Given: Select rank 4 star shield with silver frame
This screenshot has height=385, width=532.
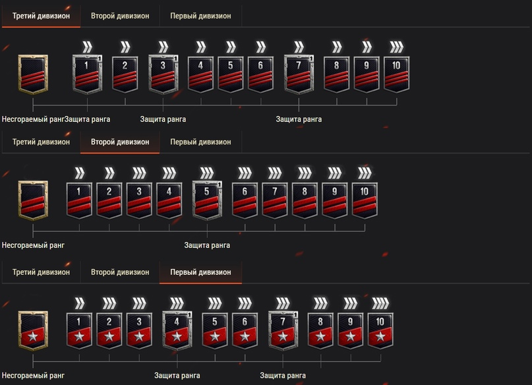Looking at the screenshot, I should pos(177,330).
